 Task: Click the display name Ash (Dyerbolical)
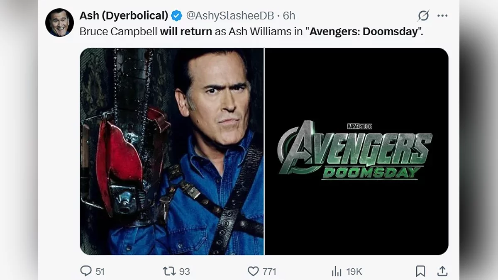(124, 16)
